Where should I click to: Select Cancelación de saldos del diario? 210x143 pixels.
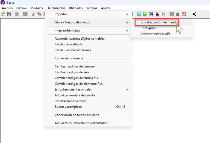coord(77,115)
